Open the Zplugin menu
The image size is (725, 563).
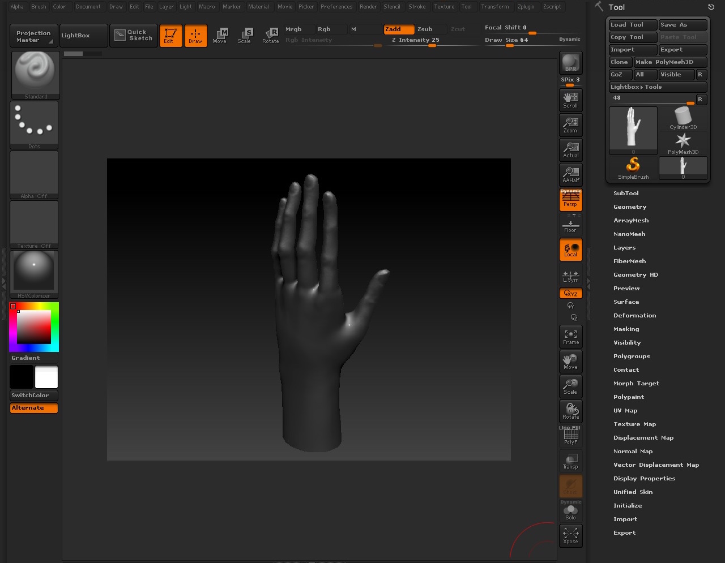click(x=526, y=7)
